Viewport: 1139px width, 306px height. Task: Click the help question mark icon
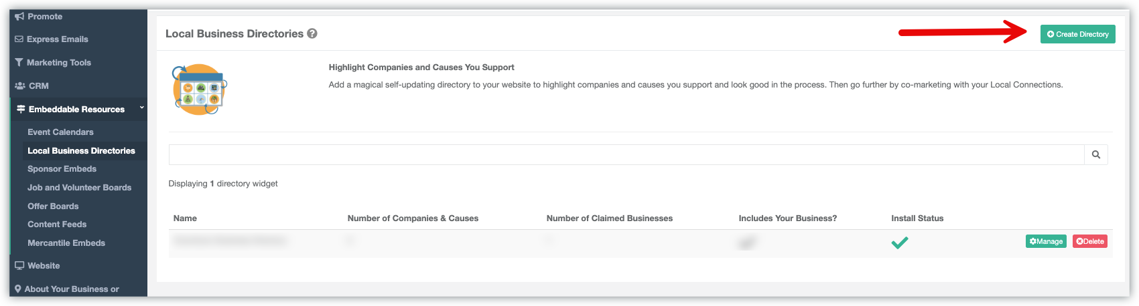tap(312, 33)
